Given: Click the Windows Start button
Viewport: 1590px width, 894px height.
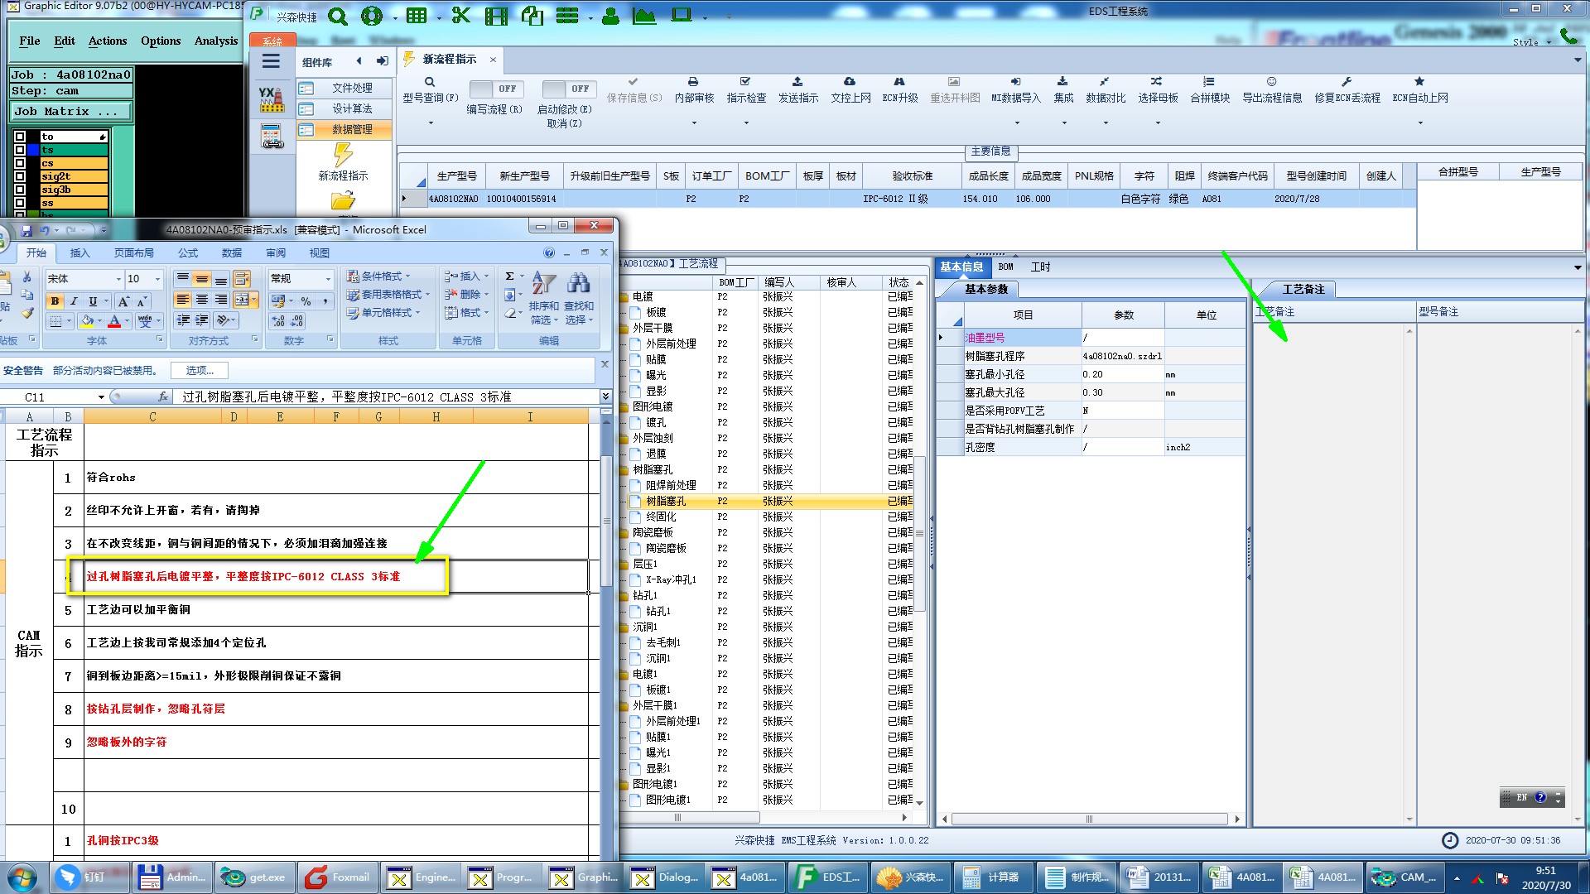Looking at the screenshot, I should click(22, 877).
